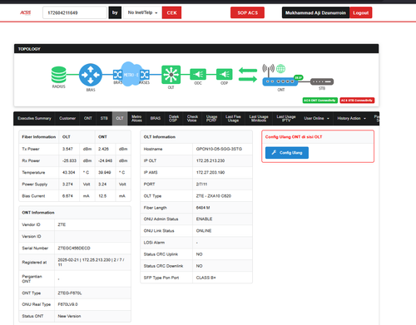Open the Check Voice tab
The image size is (416, 325).
click(192, 118)
